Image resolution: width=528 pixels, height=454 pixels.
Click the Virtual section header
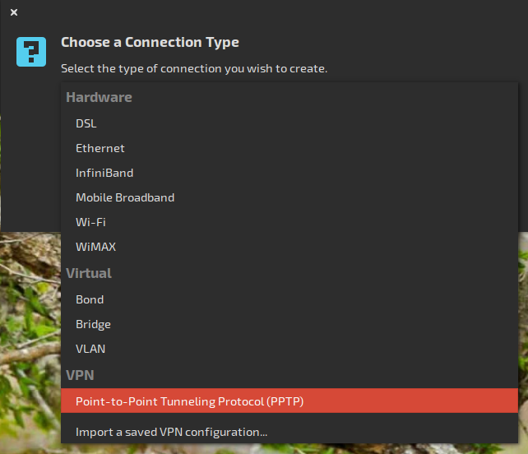[x=88, y=273]
